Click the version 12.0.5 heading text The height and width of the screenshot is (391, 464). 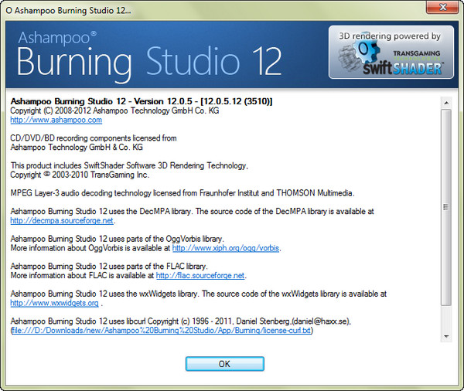coord(141,101)
